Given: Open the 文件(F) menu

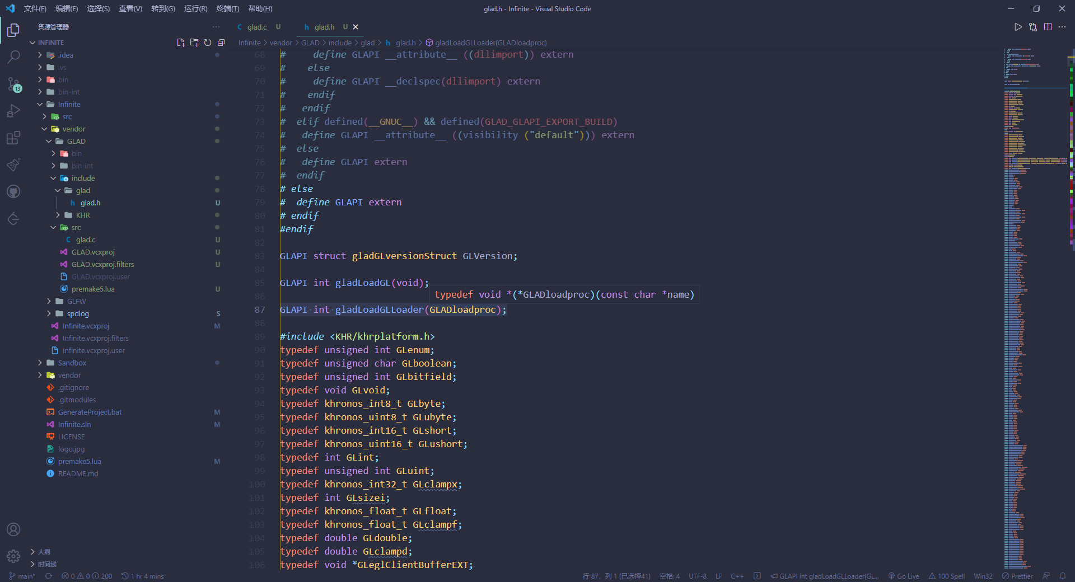Looking at the screenshot, I should point(35,8).
